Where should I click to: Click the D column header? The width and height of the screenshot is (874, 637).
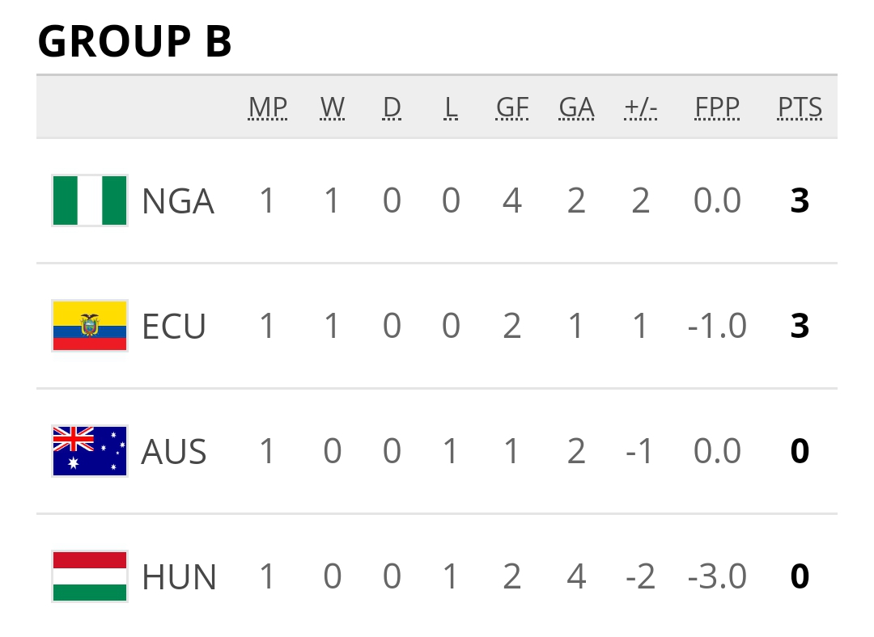[392, 108]
